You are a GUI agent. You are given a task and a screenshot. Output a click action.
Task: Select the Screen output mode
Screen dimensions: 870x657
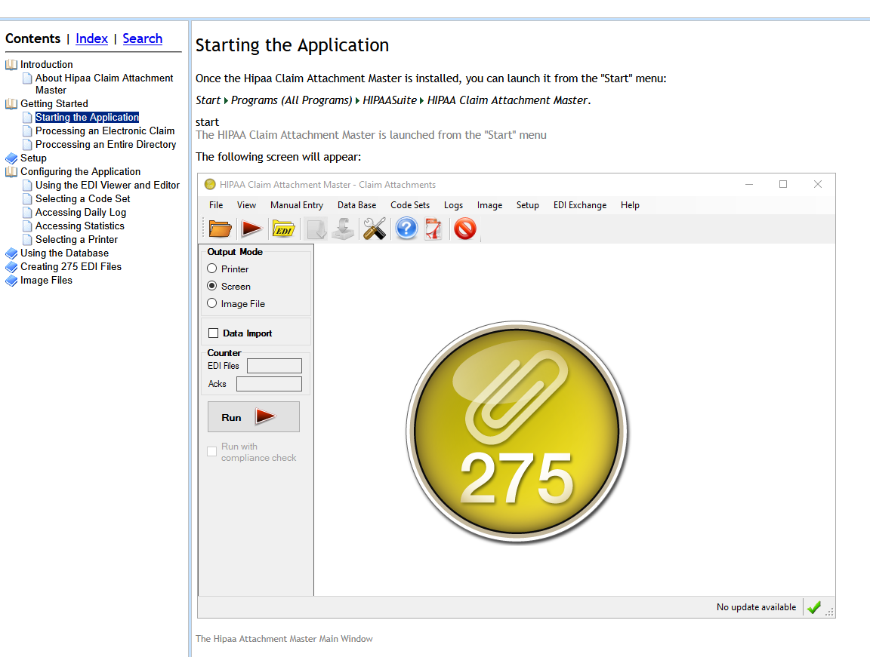[x=212, y=286]
